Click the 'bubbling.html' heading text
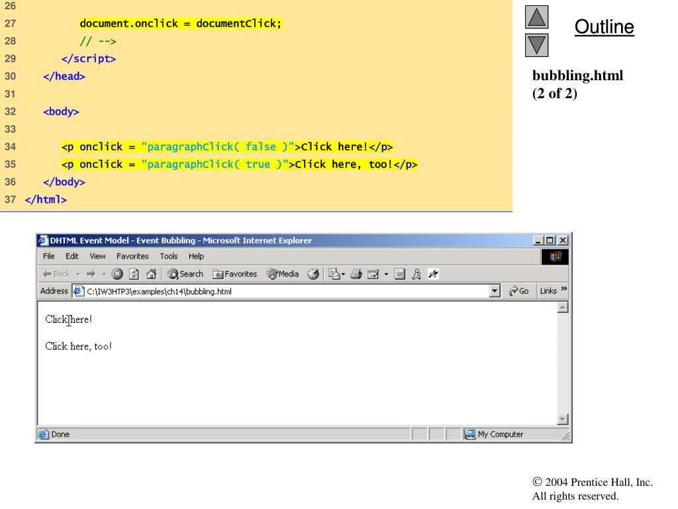Image resolution: width=678 pixels, height=509 pixels. point(577,76)
